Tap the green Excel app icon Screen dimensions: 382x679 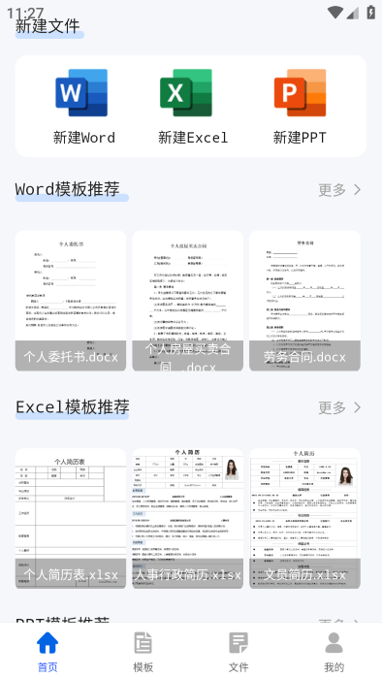click(186, 93)
